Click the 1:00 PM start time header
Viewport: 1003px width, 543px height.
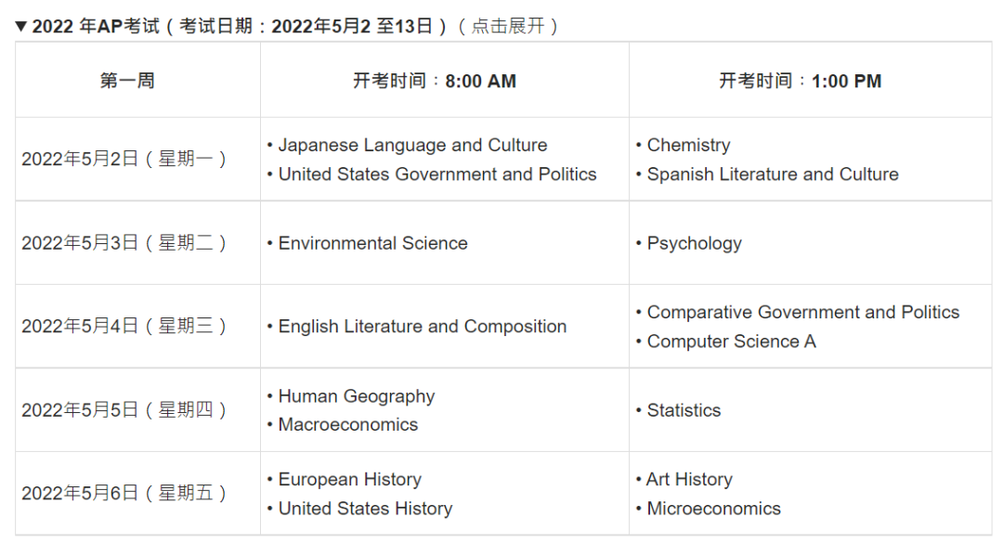[x=801, y=81]
